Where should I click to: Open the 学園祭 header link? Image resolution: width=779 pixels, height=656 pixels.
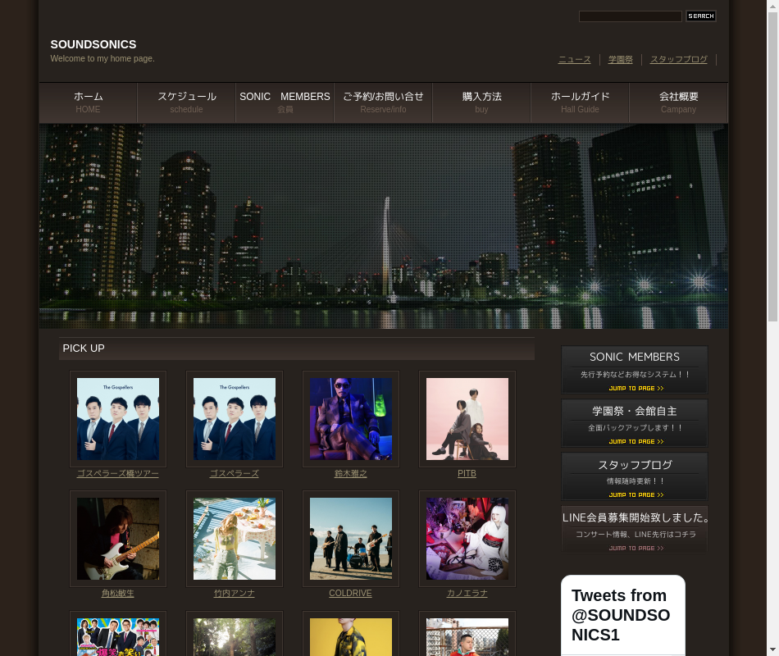coord(620,60)
